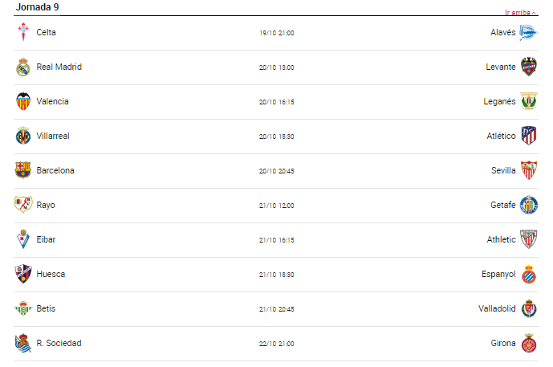Image resolution: width=553 pixels, height=367 pixels.
Task: Click the Athletic club crest
Action: click(528, 239)
